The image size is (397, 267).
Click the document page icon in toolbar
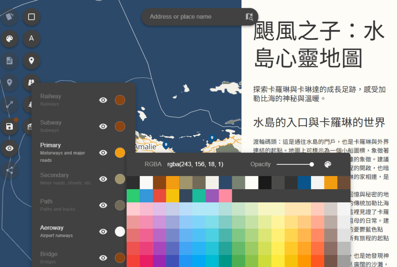[x=10, y=60]
